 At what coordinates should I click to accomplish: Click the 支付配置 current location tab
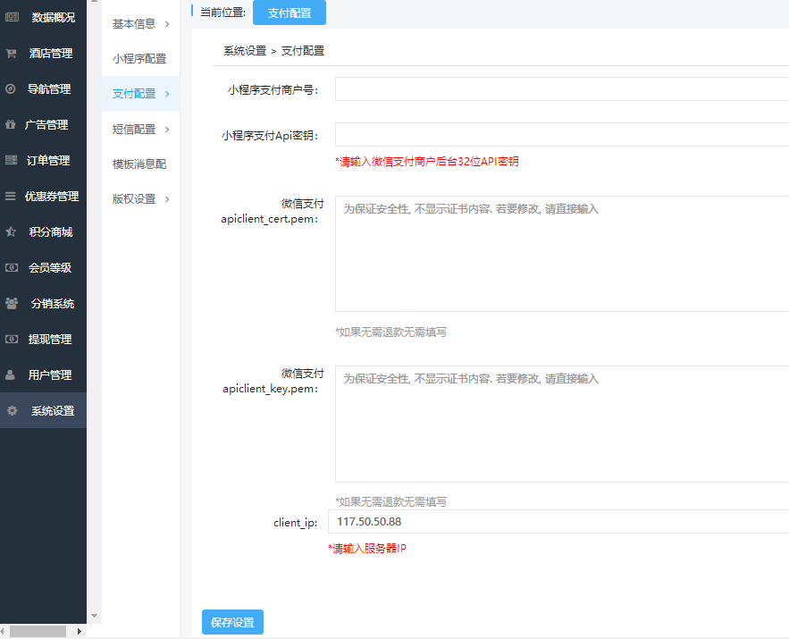coord(290,13)
